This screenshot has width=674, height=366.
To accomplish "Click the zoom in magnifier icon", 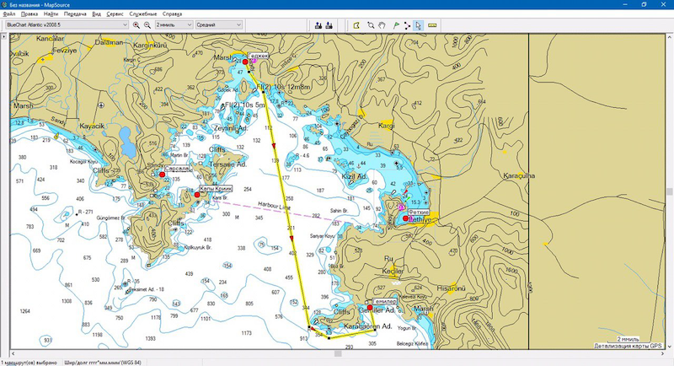I will 136,25.
